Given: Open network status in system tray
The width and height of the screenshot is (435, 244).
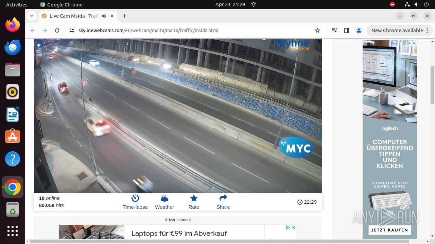Looking at the screenshot, I should coord(407,4).
